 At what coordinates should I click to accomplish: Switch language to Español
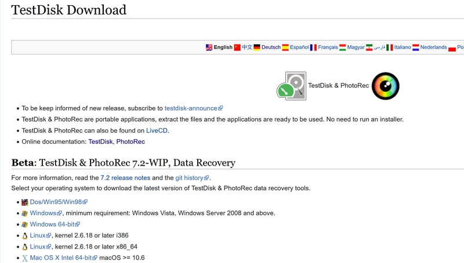tap(299, 47)
